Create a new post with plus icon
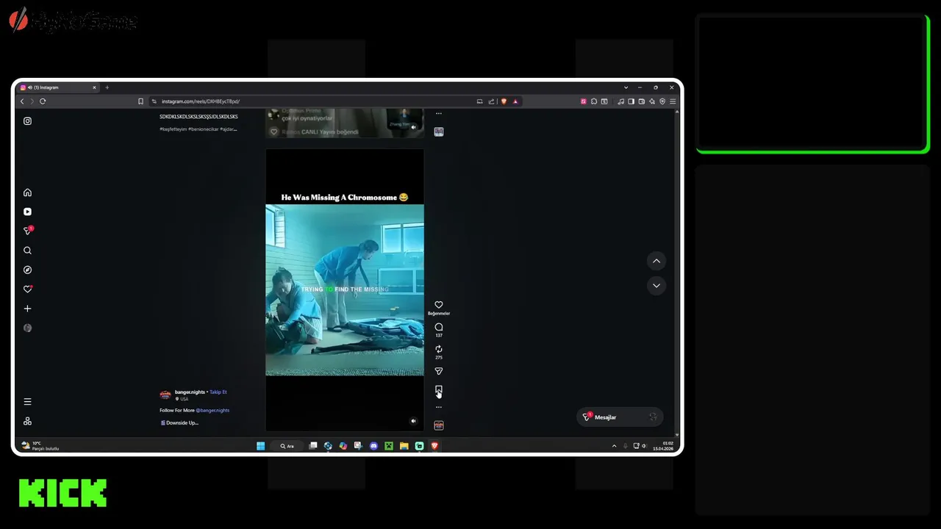The height and width of the screenshot is (529, 941). tap(27, 309)
